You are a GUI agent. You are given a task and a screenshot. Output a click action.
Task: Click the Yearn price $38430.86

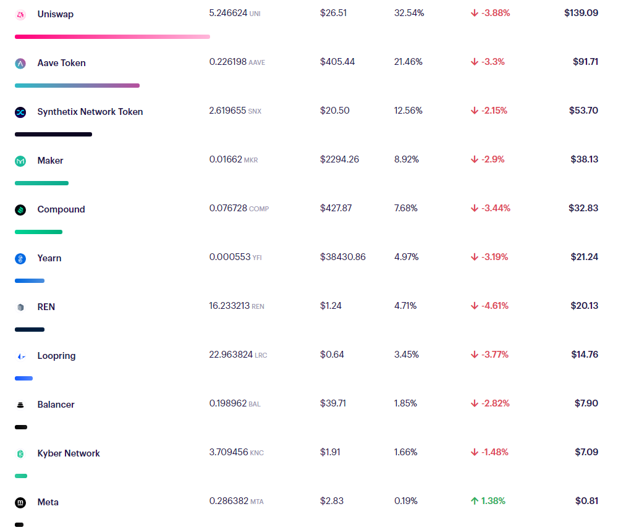(343, 257)
